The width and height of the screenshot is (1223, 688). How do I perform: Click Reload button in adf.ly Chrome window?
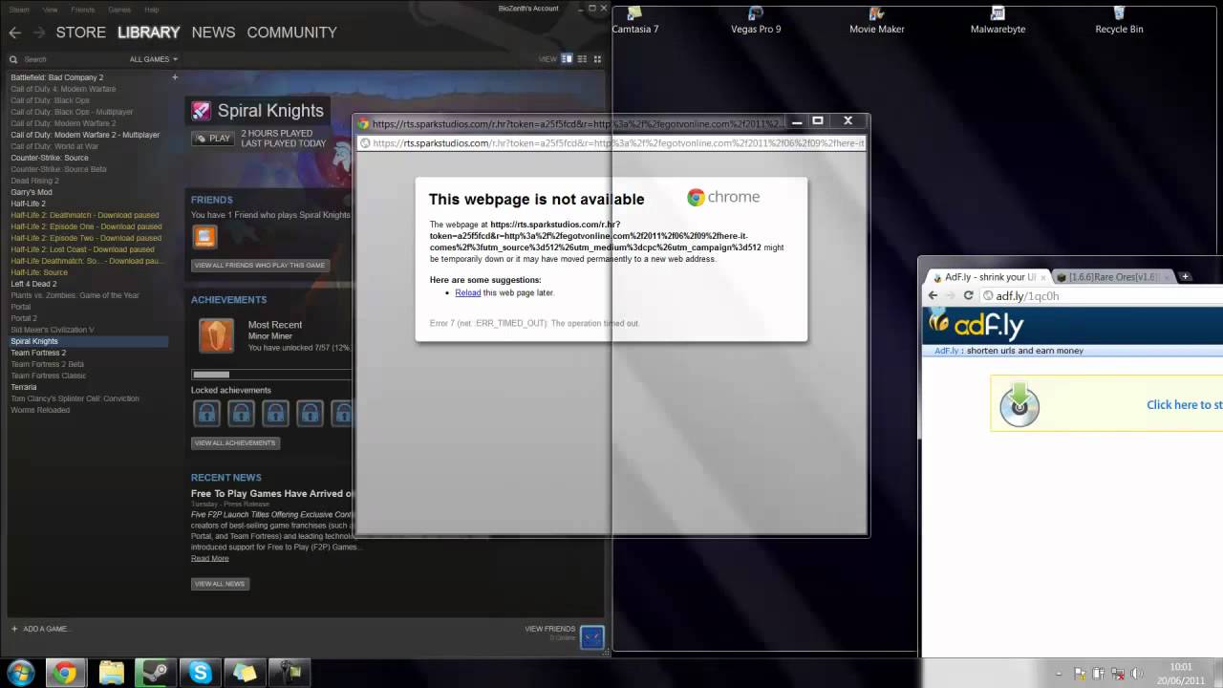pos(968,296)
